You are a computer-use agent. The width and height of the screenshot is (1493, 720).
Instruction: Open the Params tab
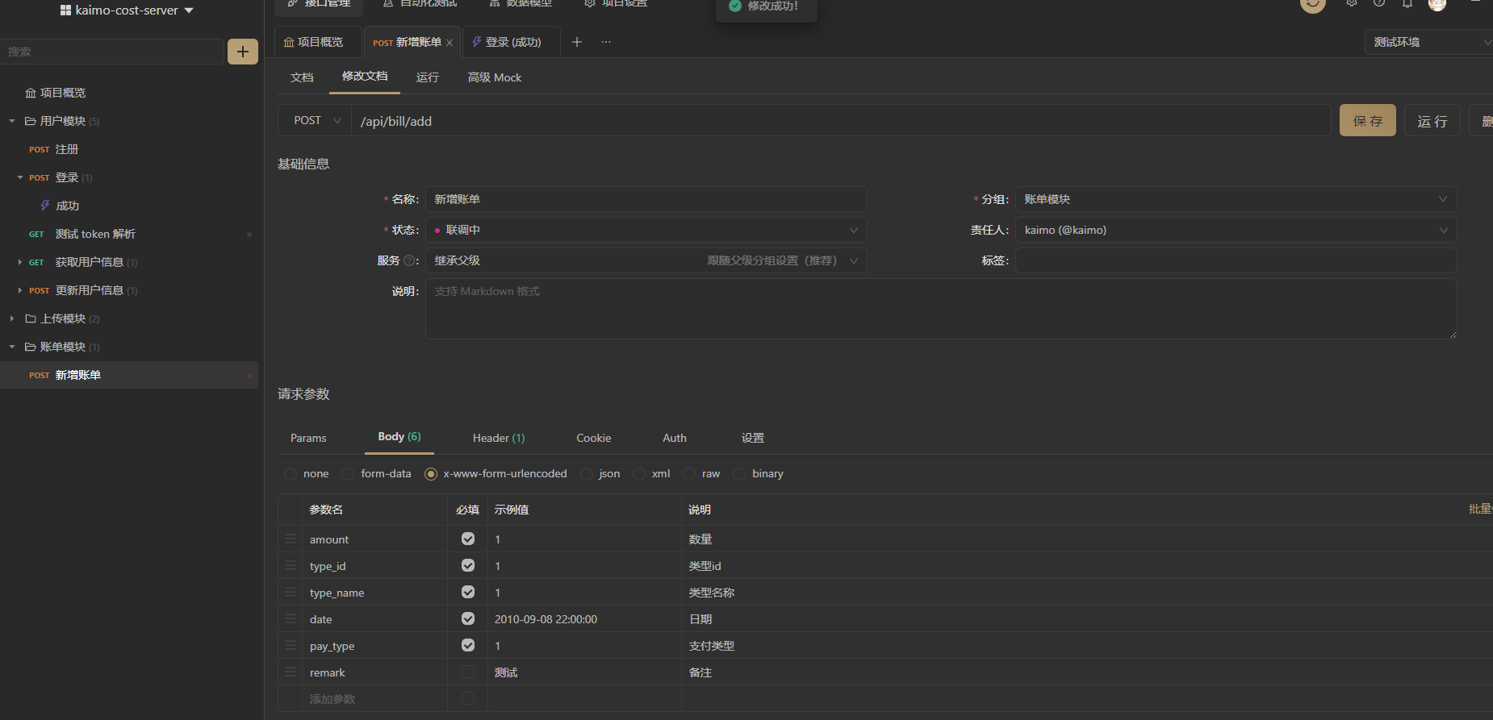click(308, 438)
